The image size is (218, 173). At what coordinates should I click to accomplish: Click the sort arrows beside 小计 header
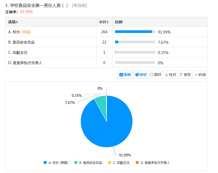[108, 22]
